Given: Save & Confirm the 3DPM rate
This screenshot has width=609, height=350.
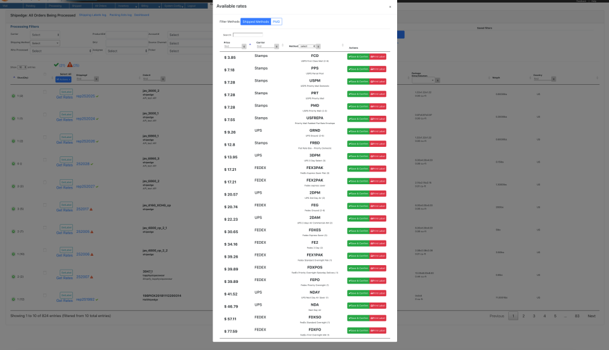Looking at the screenshot, I should (x=358, y=156).
